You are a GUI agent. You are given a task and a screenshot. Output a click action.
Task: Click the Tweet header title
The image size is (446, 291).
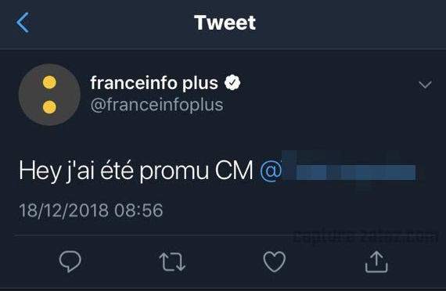click(225, 23)
